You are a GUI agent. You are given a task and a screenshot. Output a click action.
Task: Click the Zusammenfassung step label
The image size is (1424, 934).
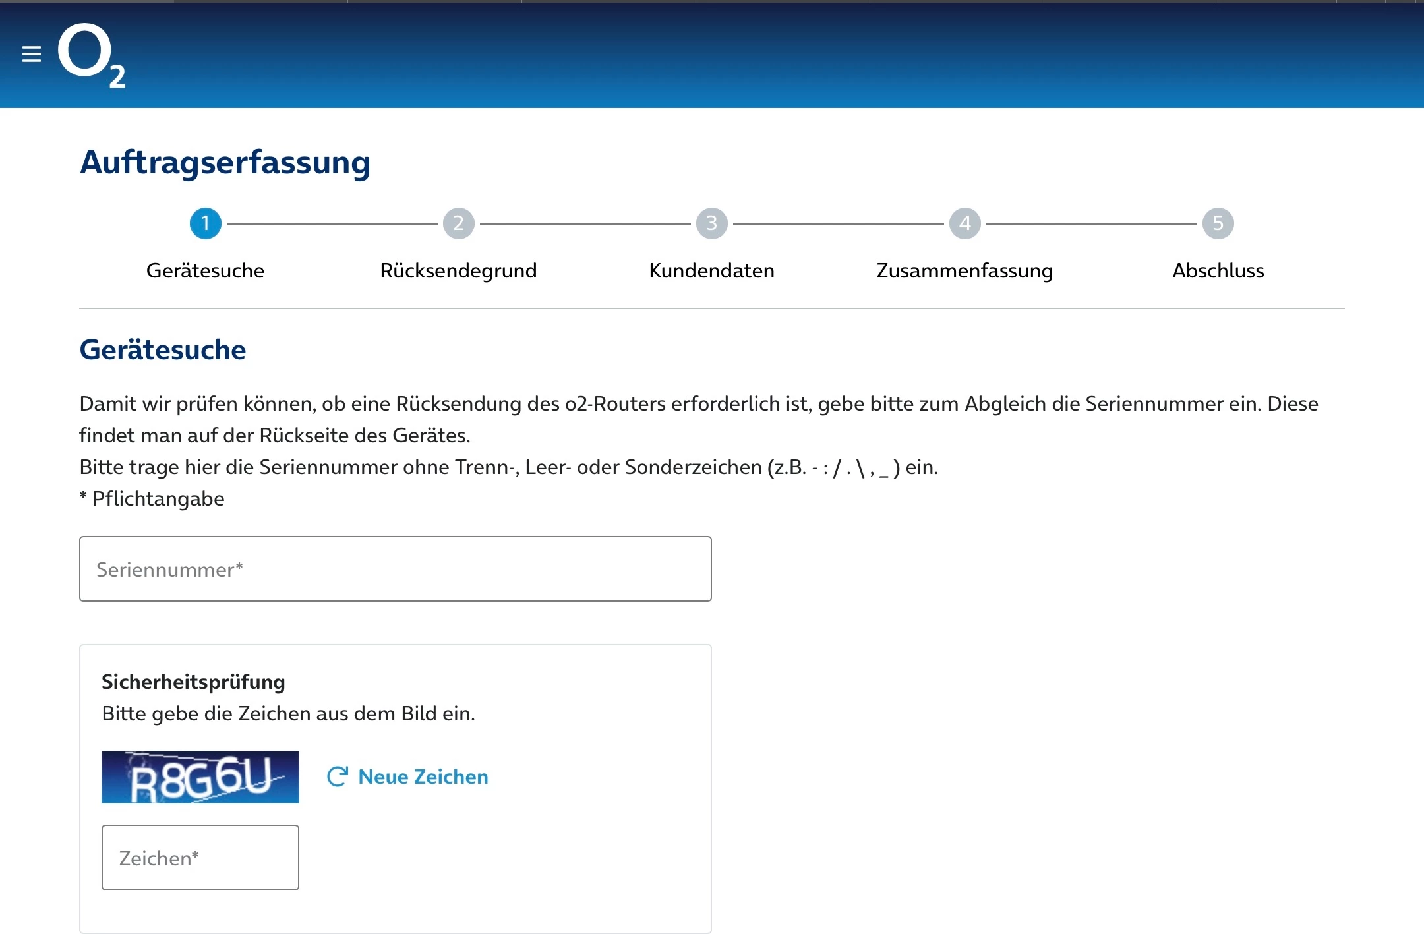click(x=964, y=270)
